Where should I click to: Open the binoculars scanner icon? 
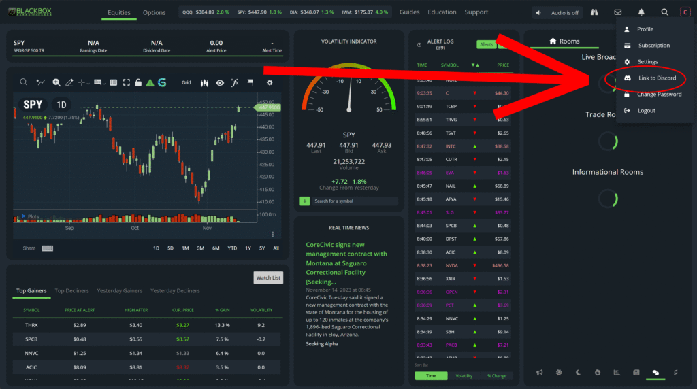click(594, 12)
